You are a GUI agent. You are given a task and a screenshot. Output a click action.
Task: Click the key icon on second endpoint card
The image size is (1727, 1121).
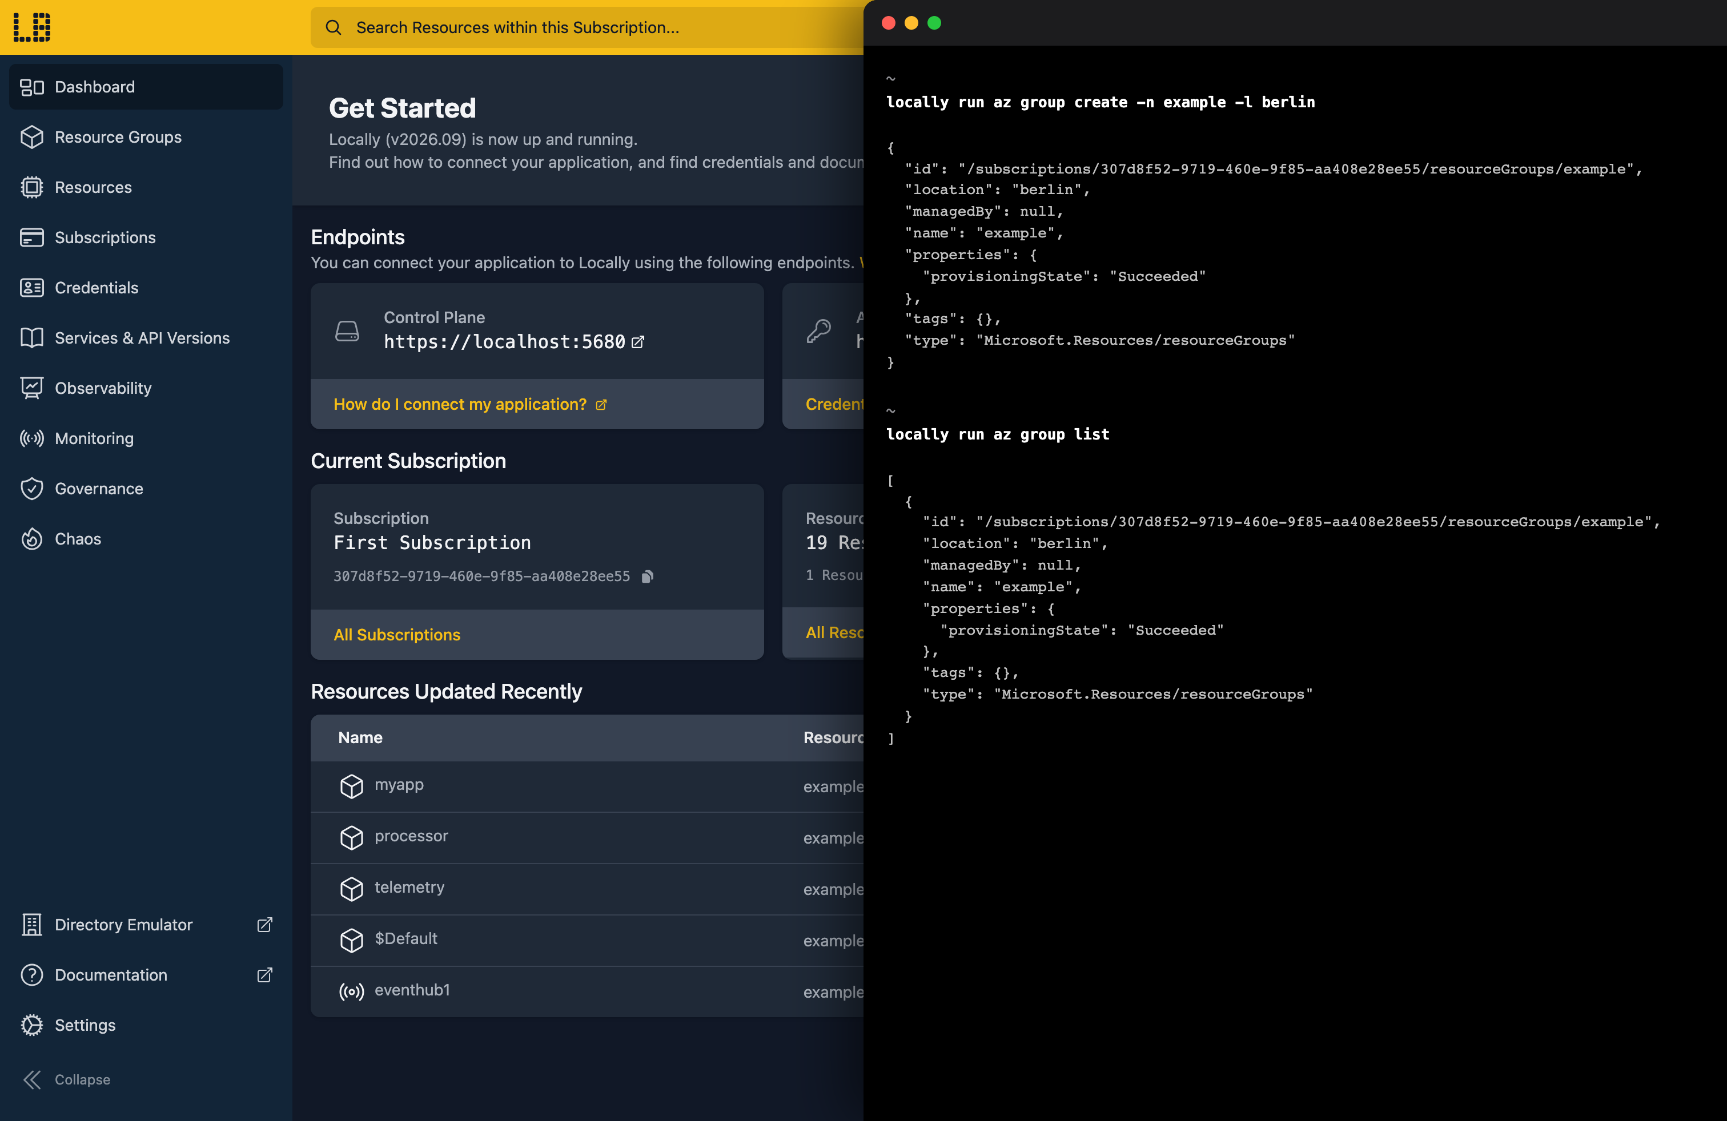[x=818, y=332]
